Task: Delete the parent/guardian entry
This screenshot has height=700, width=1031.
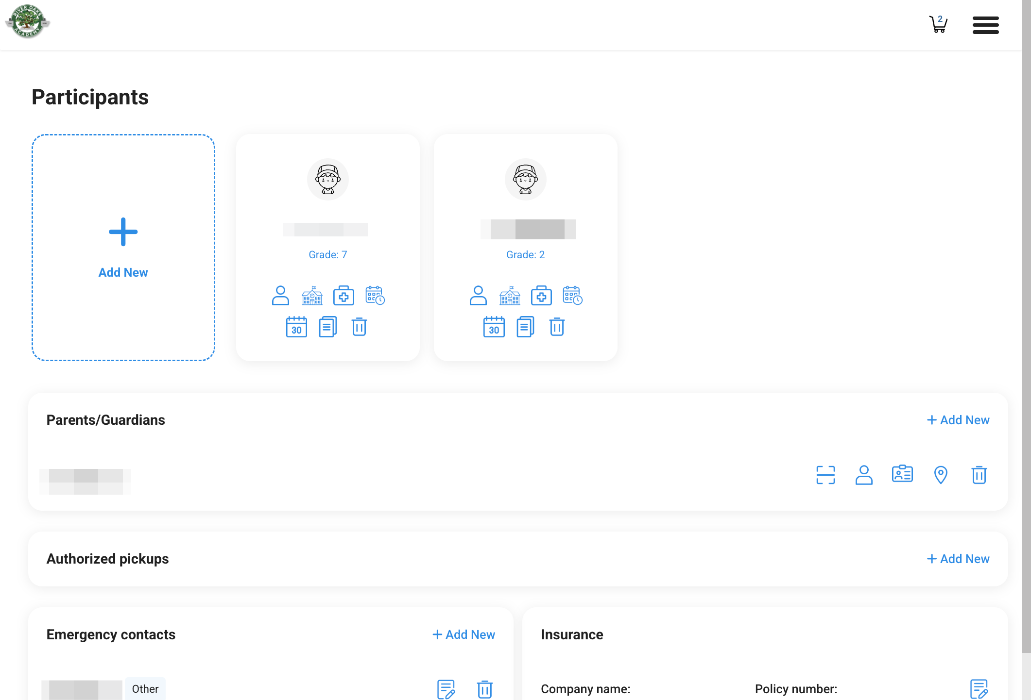Action: click(x=979, y=475)
